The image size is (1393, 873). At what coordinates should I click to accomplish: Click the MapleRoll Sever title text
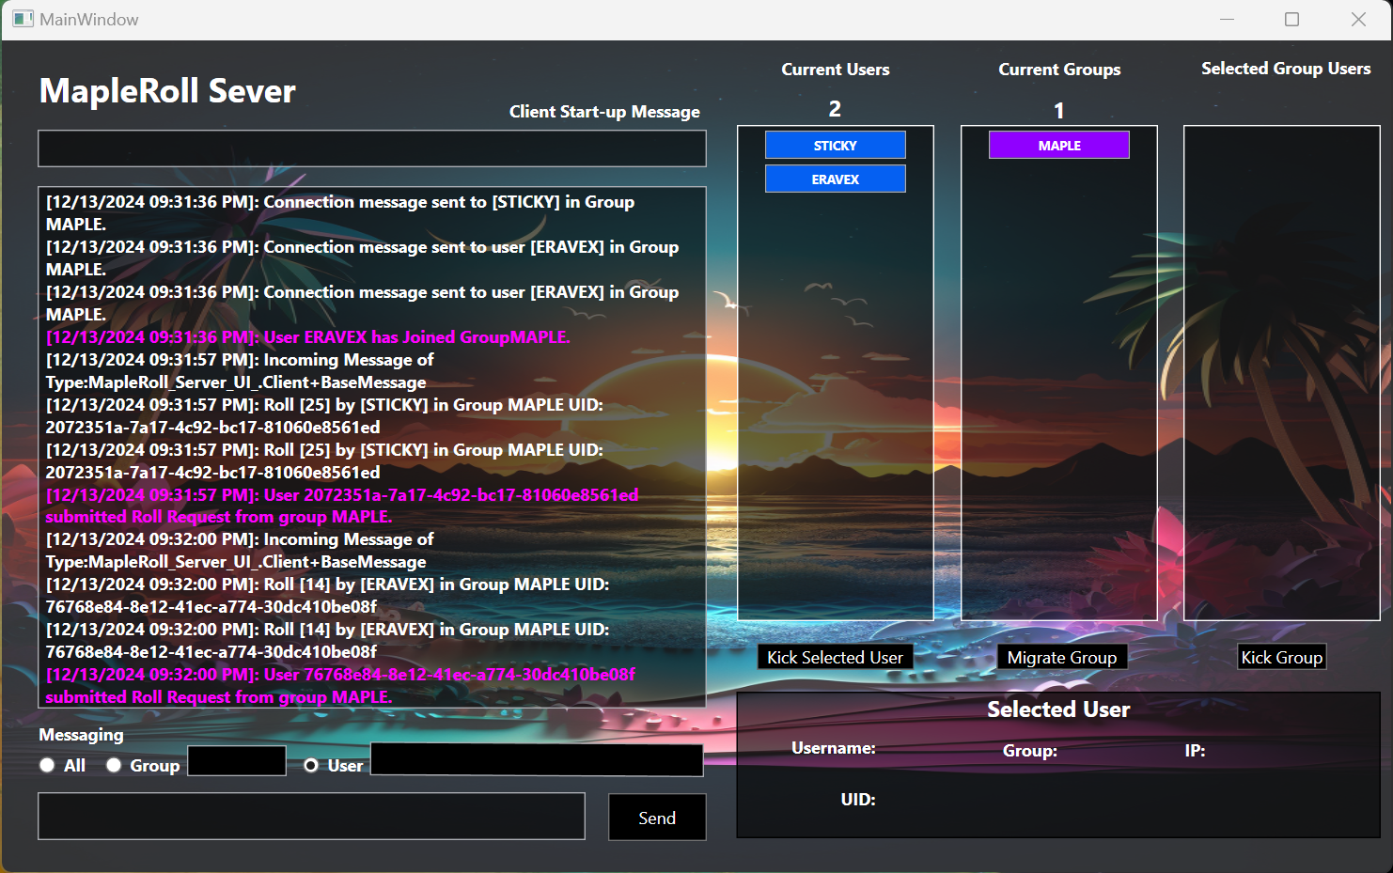pyautogui.click(x=166, y=91)
